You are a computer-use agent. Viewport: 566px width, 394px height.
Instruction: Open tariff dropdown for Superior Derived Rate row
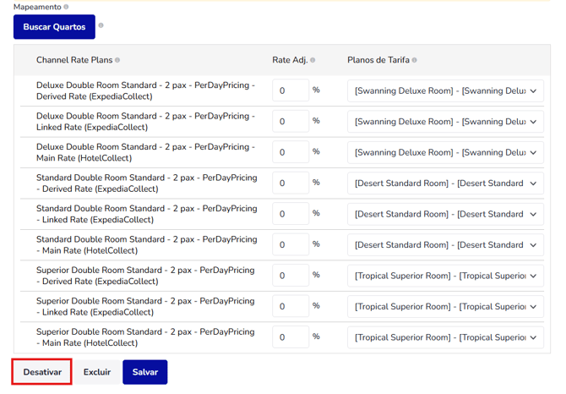coord(445,276)
